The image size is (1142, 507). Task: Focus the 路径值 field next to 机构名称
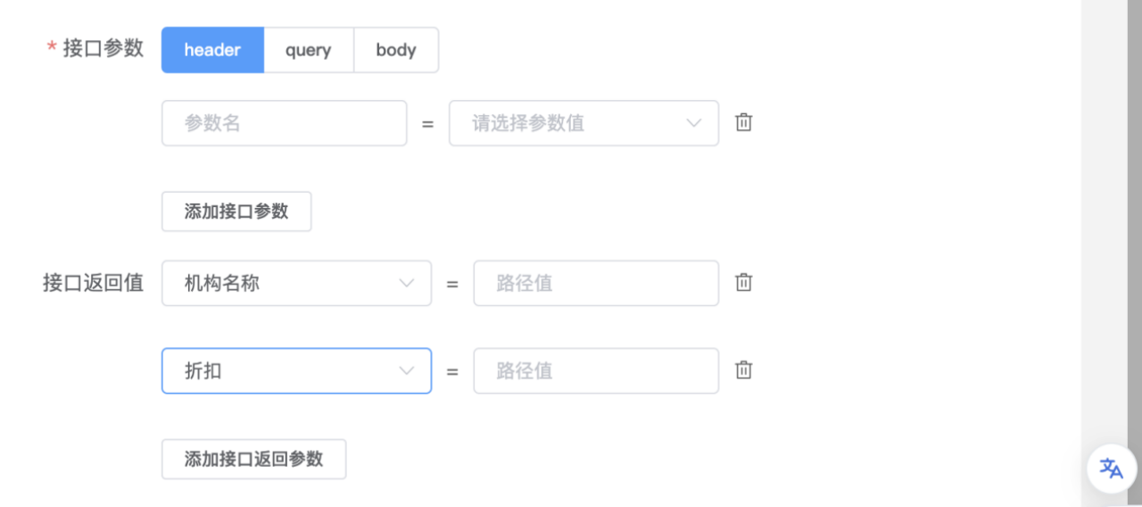pos(596,283)
